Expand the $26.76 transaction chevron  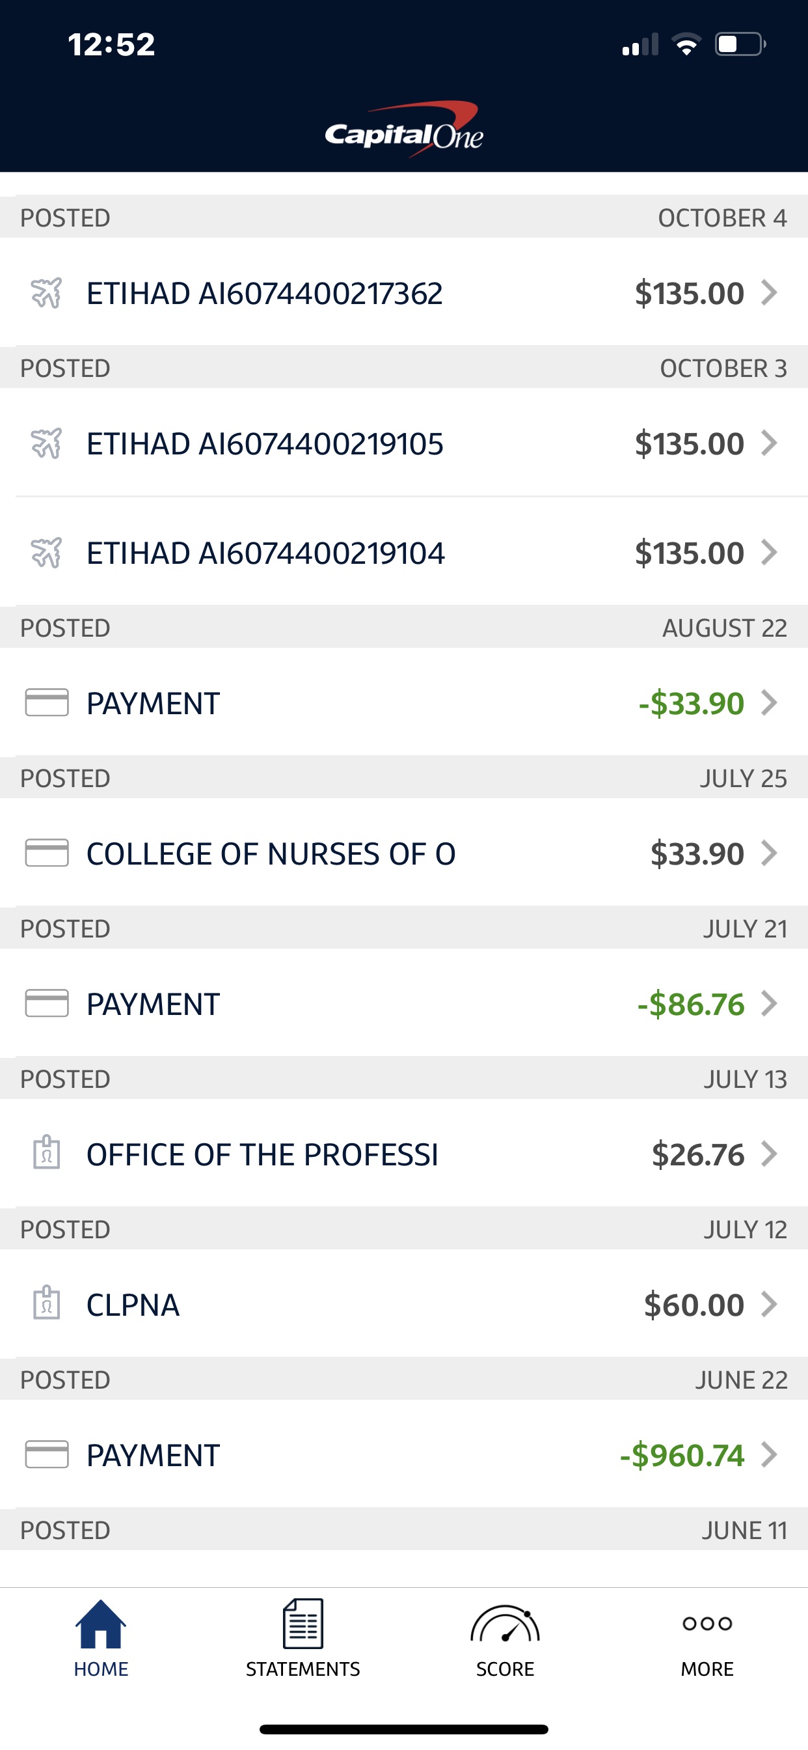[x=768, y=1154]
